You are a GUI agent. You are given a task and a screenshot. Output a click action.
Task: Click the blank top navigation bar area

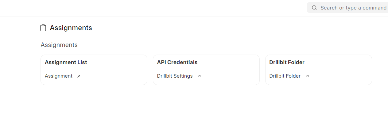click(x=153, y=8)
